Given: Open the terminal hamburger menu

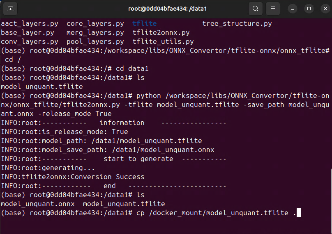Looking at the screenshot, I should coord(272,9).
